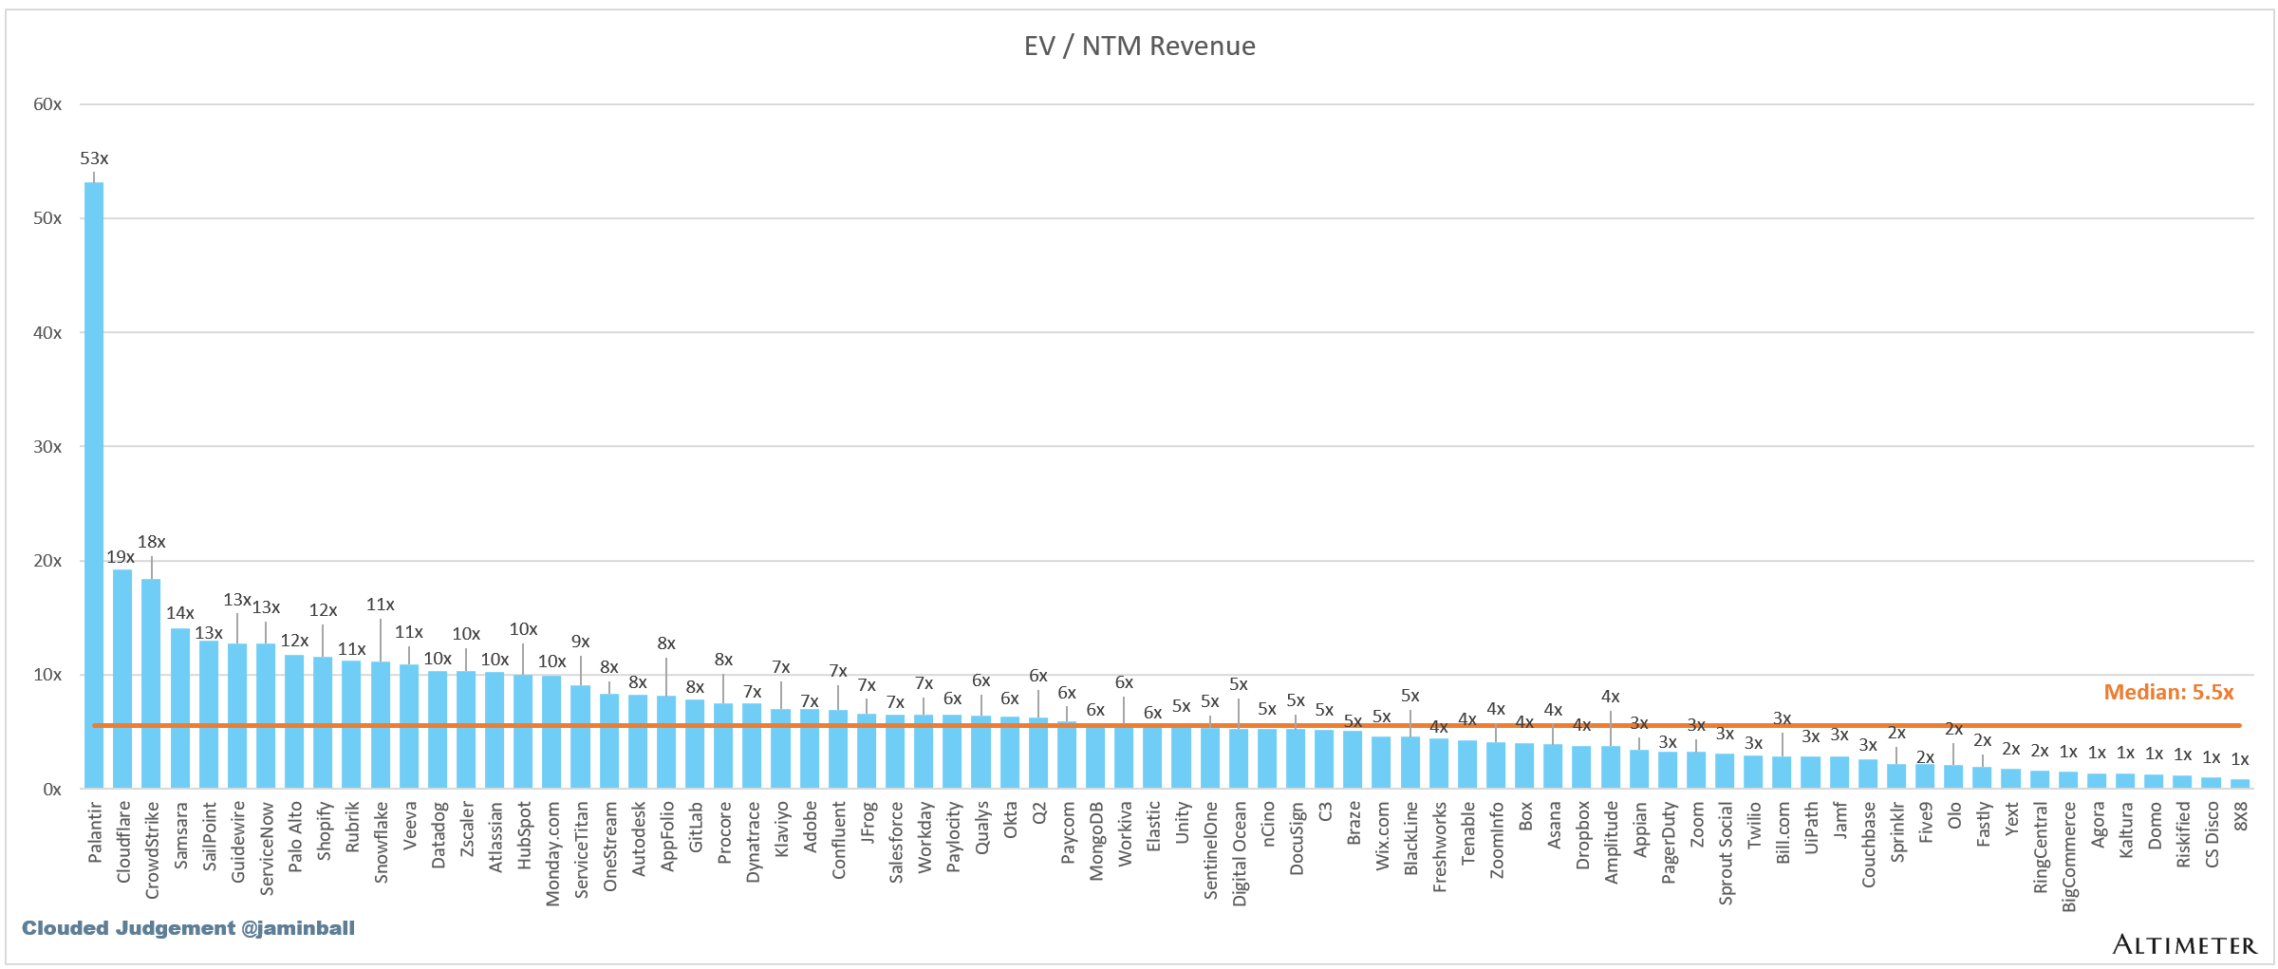The width and height of the screenshot is (2278, 969).
Task: Click the '60x' y-axis label
Action: point(47,104)
